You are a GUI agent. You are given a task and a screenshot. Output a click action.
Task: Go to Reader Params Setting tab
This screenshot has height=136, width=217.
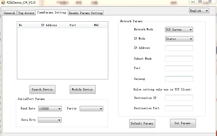(x=86, y=13)
